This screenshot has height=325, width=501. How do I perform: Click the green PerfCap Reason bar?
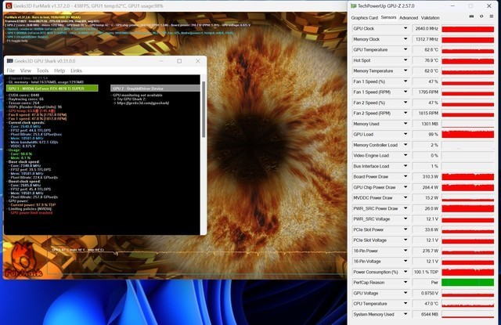(x=468, y=282)
